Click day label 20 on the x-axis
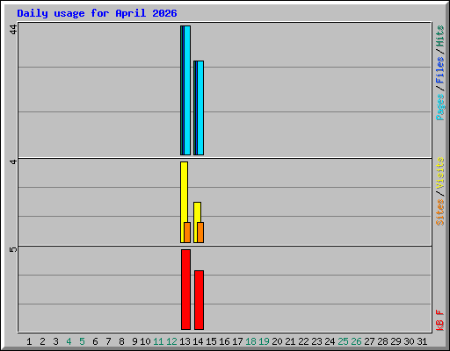The height and width of the screenshot is (351, 450). 277,341
